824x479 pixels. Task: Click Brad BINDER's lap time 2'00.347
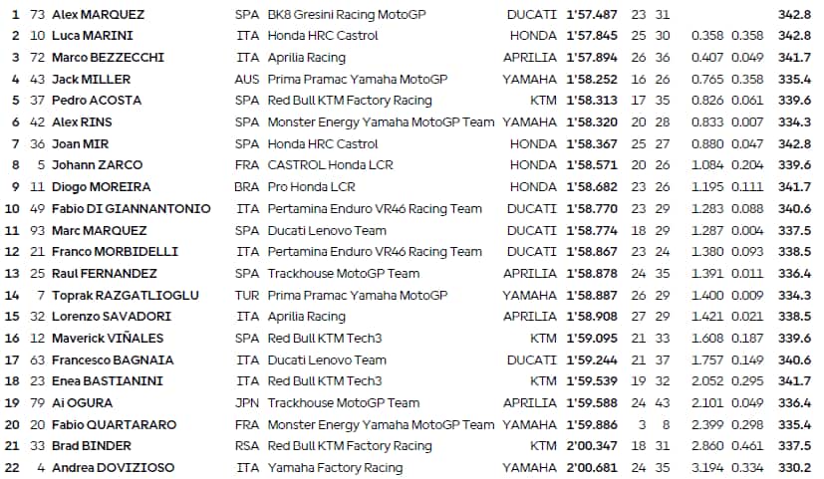[591, 446]
